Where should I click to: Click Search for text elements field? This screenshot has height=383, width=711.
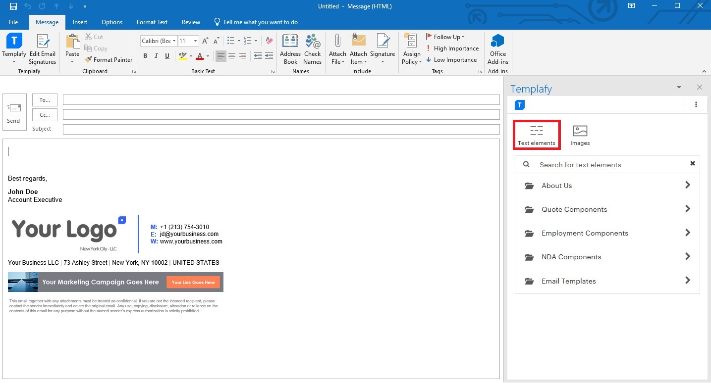click(607, 164)
